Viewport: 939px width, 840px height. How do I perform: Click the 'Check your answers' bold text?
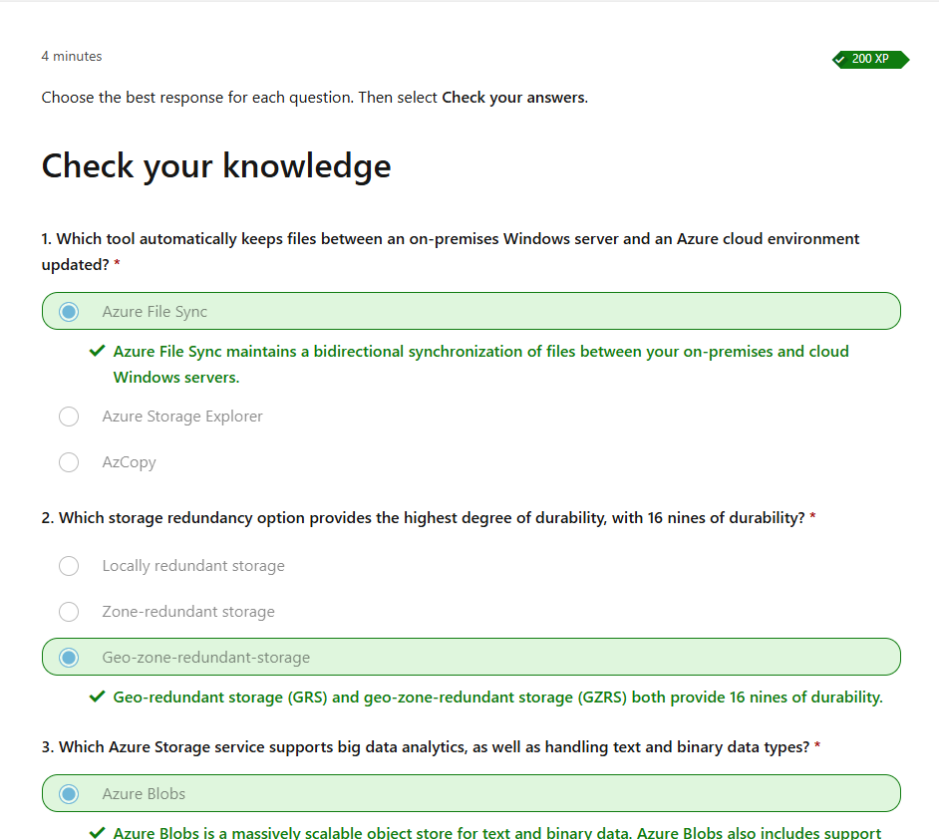[513, 98]
